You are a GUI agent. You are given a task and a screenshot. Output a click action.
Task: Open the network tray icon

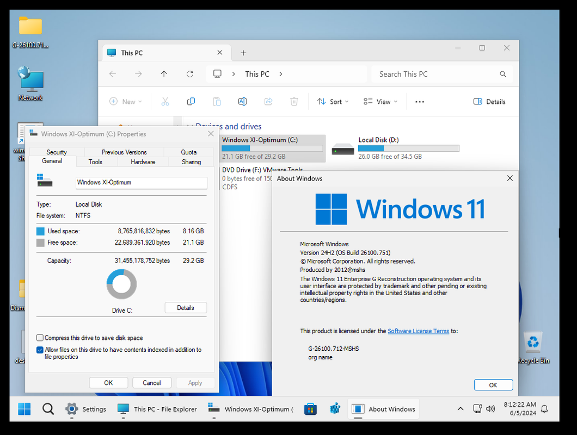click(477, 408)
